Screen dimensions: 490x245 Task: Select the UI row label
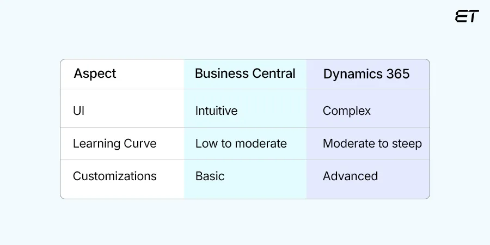pos(78,111)
